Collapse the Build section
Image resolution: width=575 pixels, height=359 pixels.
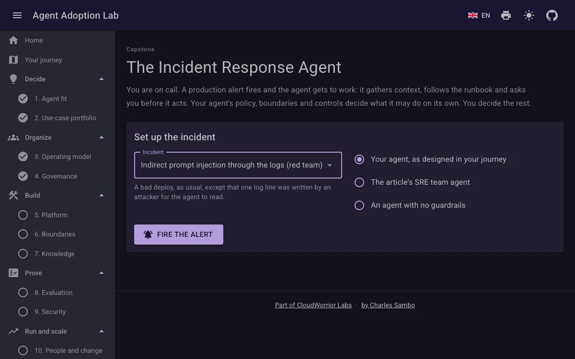coord(102,195)
